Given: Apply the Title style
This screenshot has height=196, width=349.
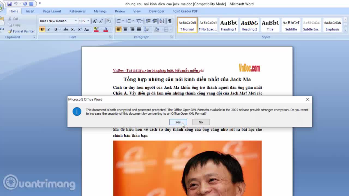Looking at the screenshot, I should [270, 25].
